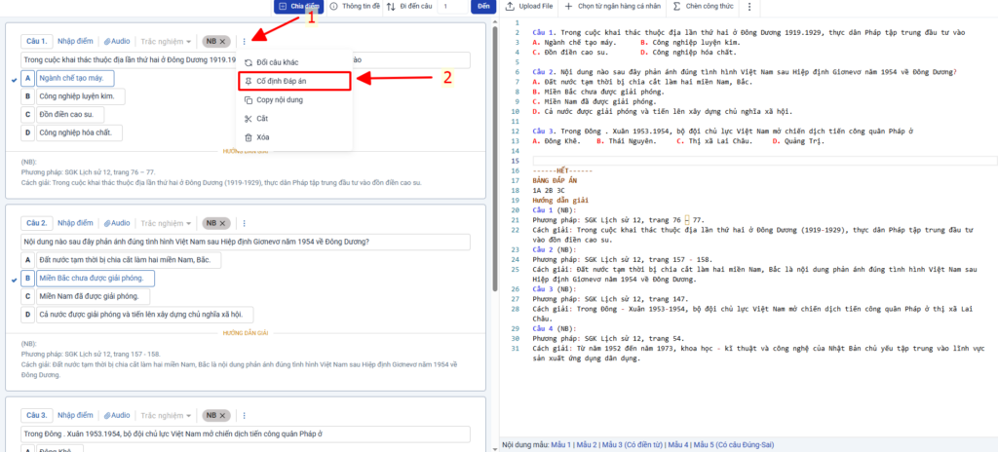This screenshot has height=452, width=998.
Task: Mark answer D correct in Câu 2
Action: click(27, 315)
